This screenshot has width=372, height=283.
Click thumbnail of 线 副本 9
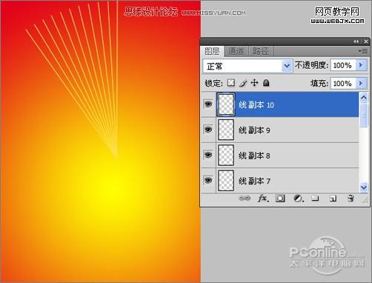pos(226,130)
